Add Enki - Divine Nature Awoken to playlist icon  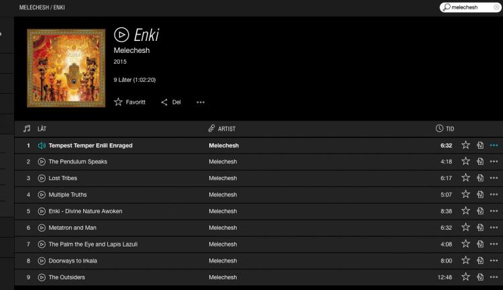(x=480, y=211)
